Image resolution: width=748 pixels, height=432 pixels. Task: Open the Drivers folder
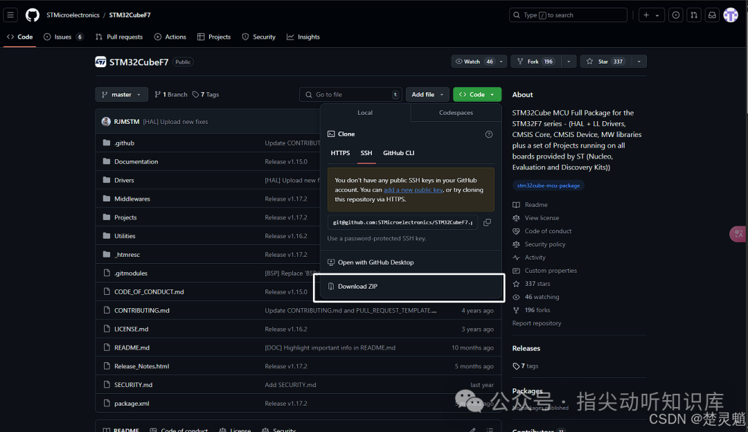(x=124, y=180)
